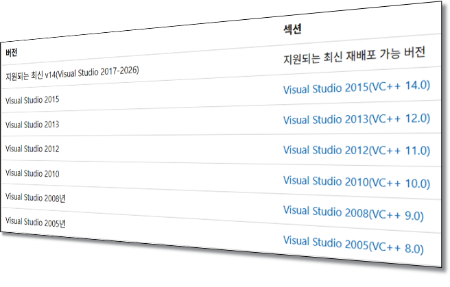450x287 pixels.
Task: Select the 지원되는 최신 v14(Visual Studio 2017-2026) cell
Action: click(72, 73)
